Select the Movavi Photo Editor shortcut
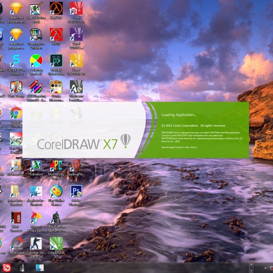The image size is (273, 273). pos(36,221)
